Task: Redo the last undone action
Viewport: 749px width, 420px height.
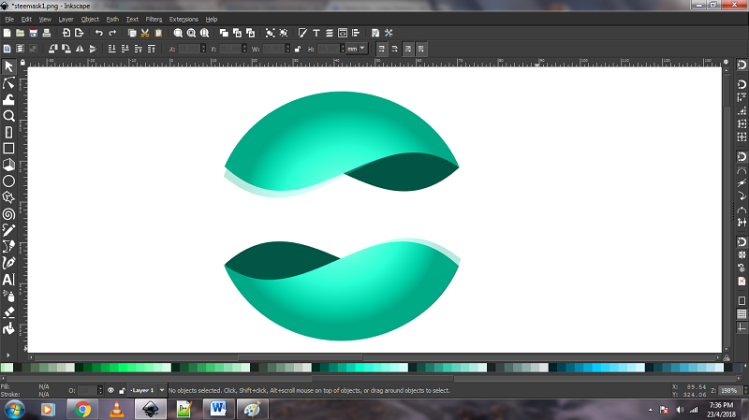Action: click(x=112, y=33)
